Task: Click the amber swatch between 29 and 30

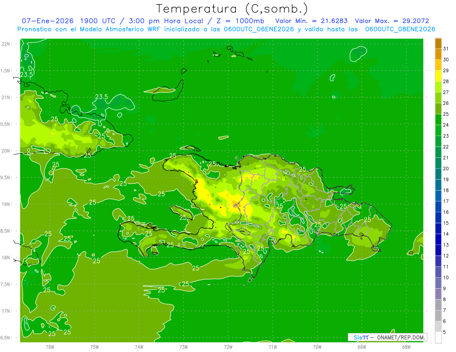Action: point(438,65)
